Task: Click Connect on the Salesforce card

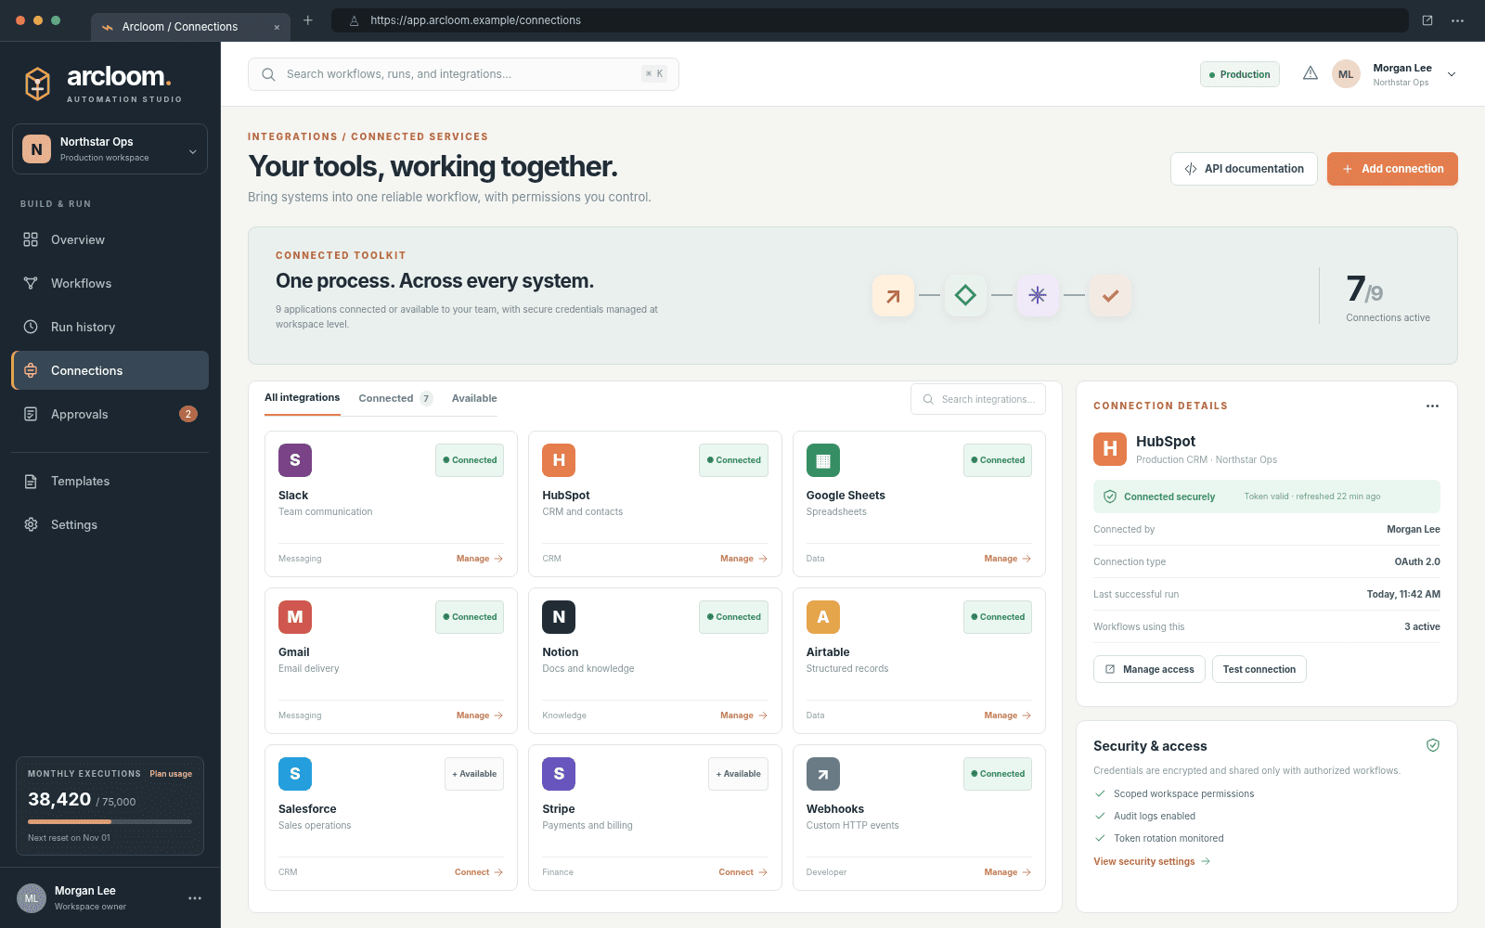Action: pos(479,872)
